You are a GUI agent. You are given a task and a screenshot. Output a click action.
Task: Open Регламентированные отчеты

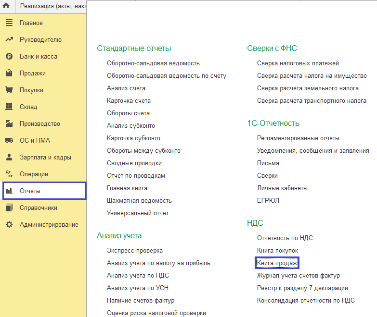[298, 138]
